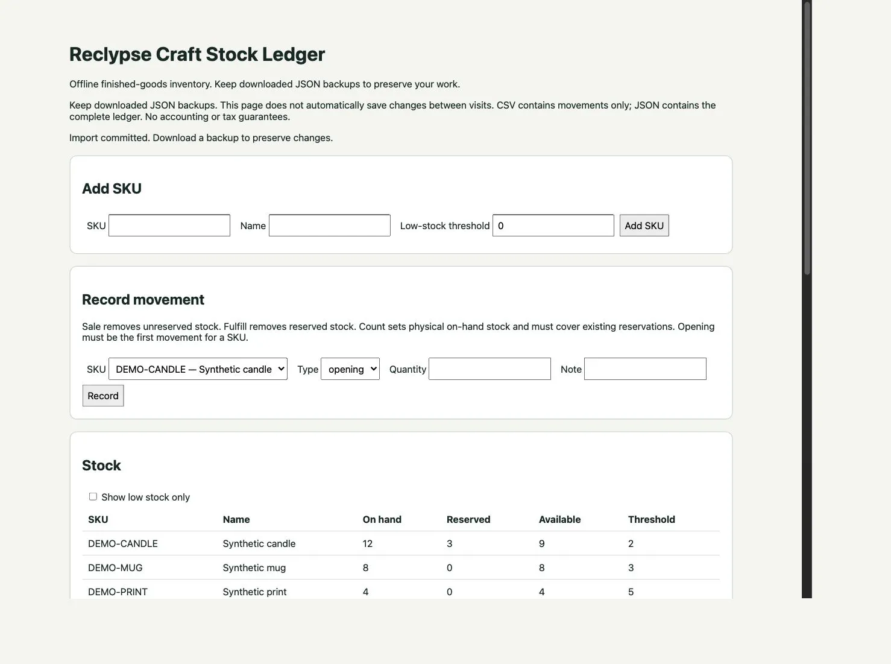Click the Reserved value 3 for DEMO-CANDLE
Viewport: 891px width, 664px height.
tap(450, 543)
